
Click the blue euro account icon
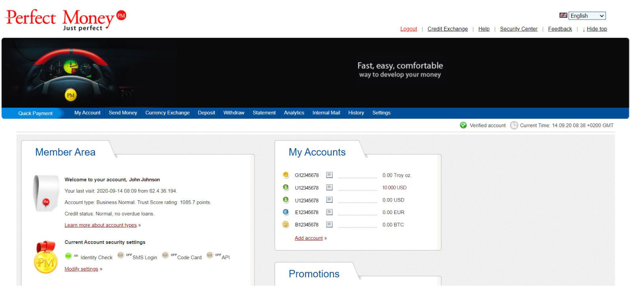point(286,212)
